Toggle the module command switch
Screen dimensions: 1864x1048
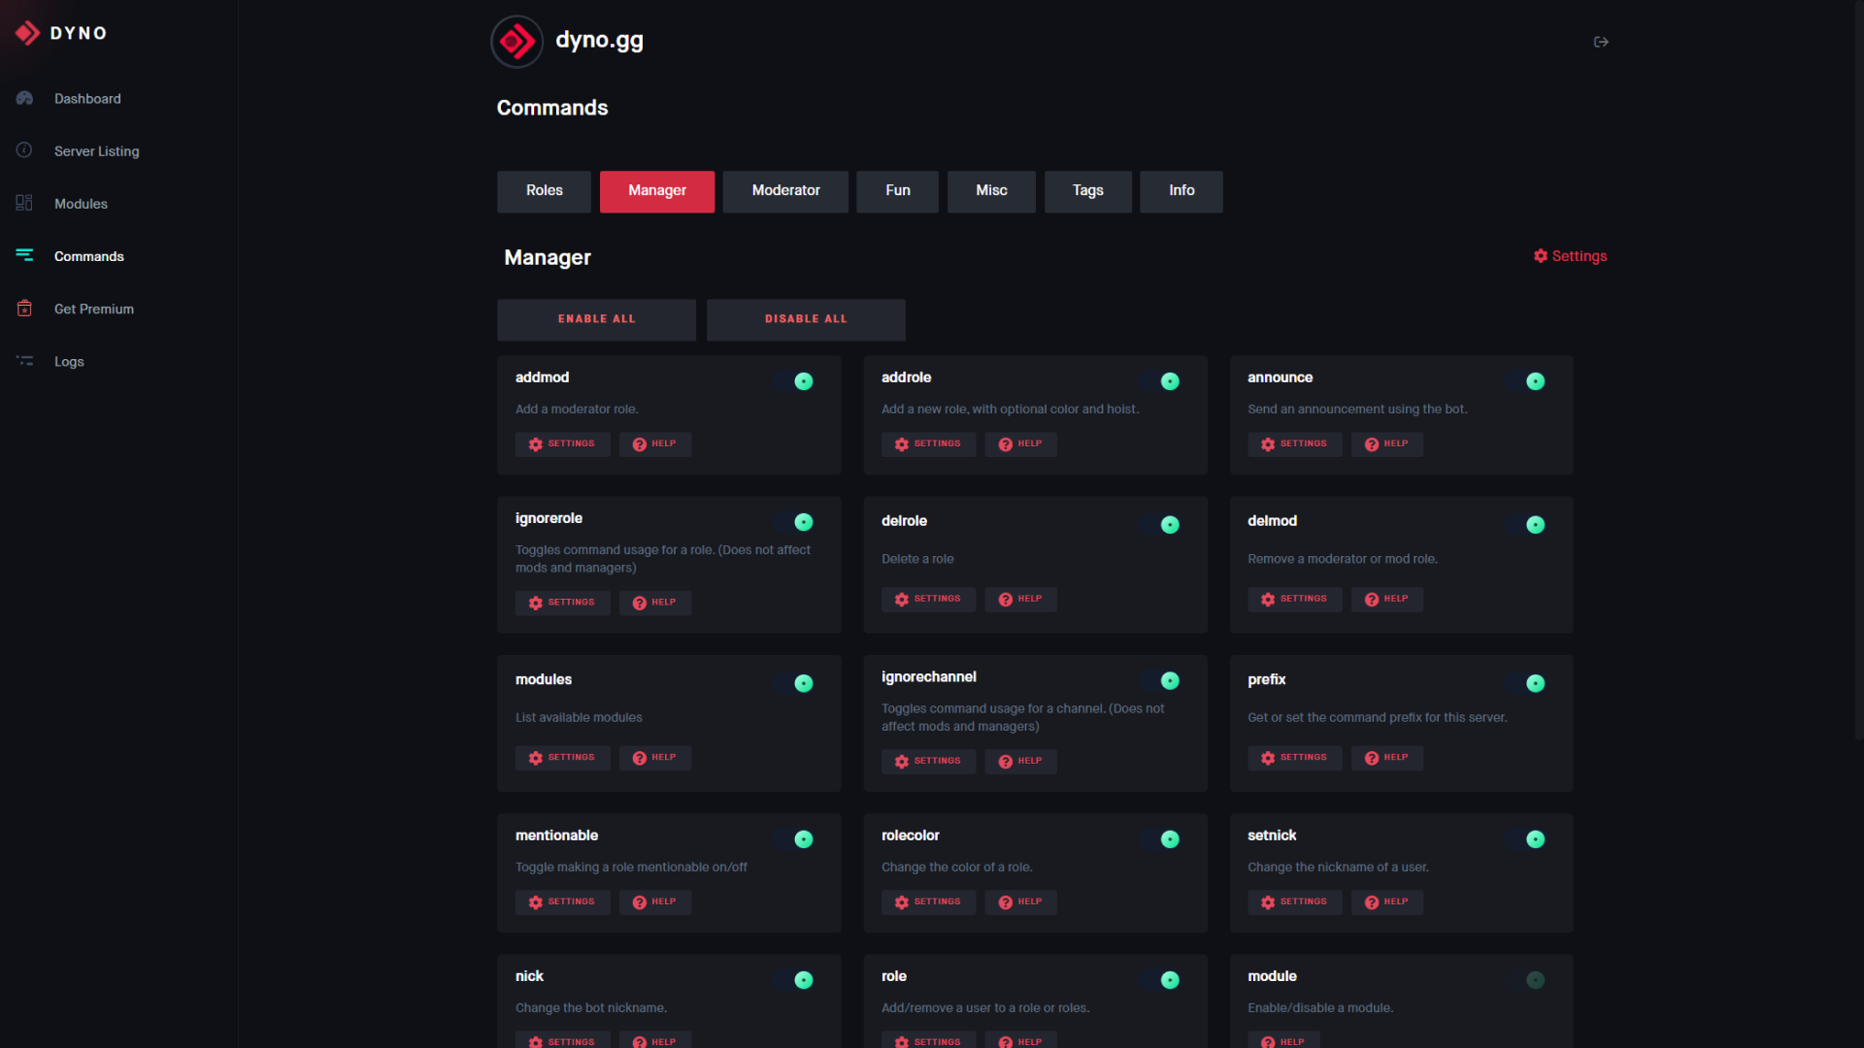coord(1528,980)
